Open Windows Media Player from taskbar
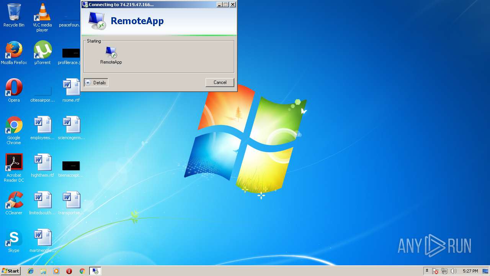 tap(56, 271)
